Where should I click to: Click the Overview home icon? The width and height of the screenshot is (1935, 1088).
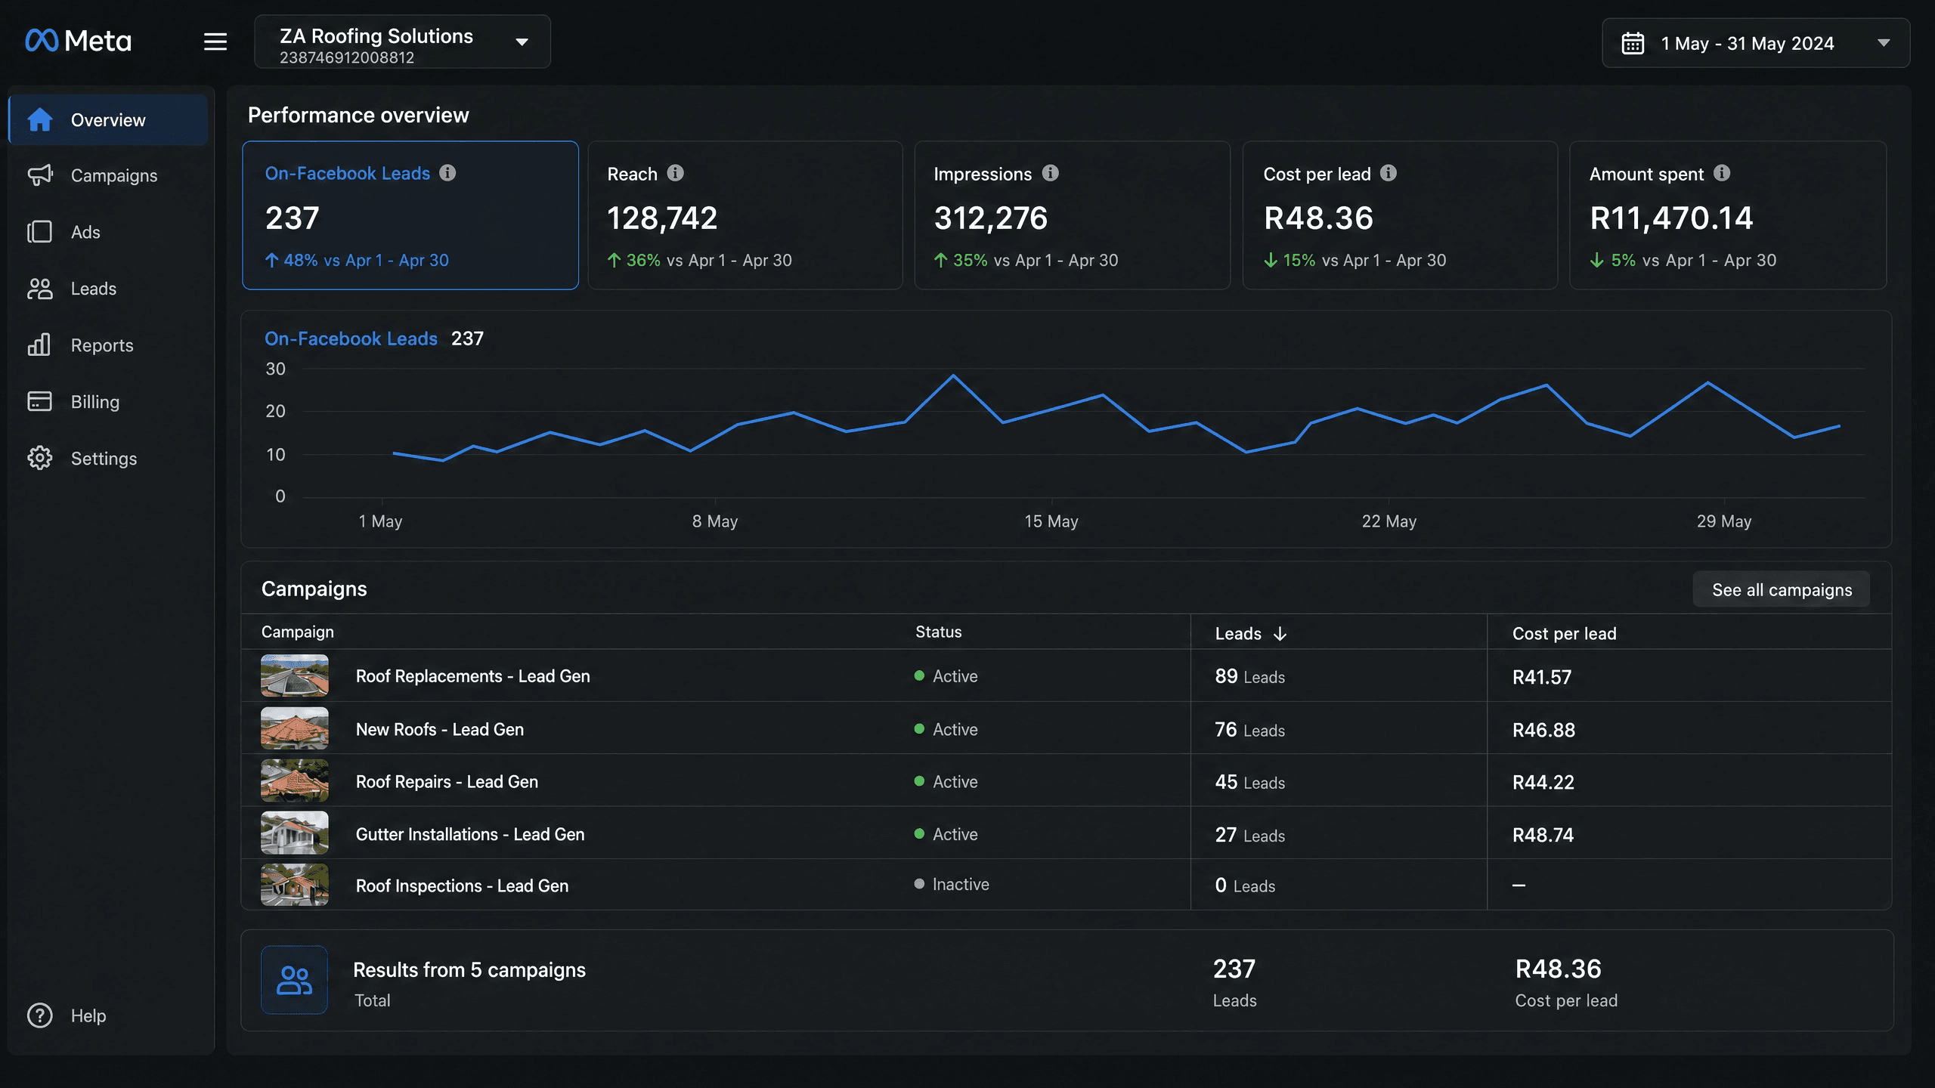click(x=39, y=119)
